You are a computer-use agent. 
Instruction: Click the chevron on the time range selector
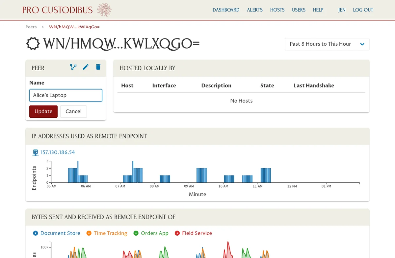click(x=362, y=44)
